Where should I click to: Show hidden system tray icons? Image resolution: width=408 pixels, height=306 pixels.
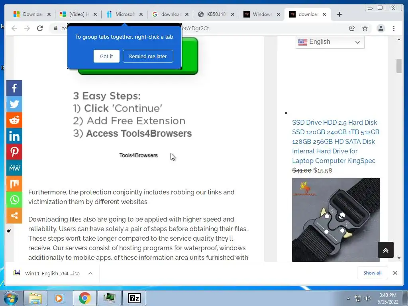[x=348, y=298]
